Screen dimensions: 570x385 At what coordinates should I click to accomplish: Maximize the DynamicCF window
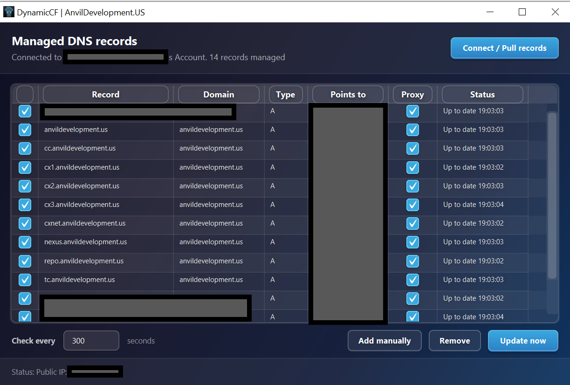click(522, 12)
